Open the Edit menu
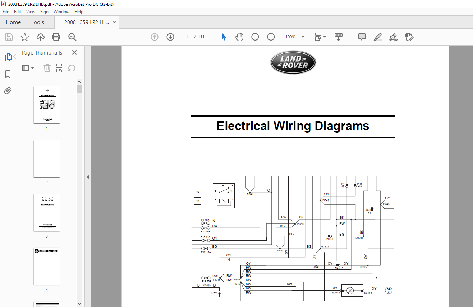 18,12
